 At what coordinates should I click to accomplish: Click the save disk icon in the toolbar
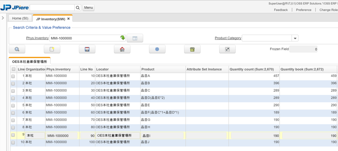pos(87,49)
